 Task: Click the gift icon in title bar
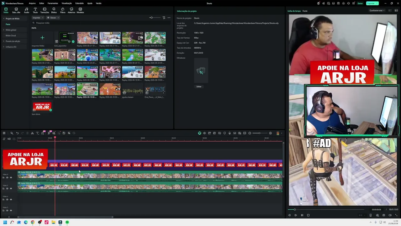click(319, 3)
